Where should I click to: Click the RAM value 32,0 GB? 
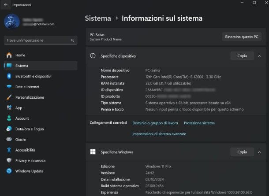tap(168, 83)
